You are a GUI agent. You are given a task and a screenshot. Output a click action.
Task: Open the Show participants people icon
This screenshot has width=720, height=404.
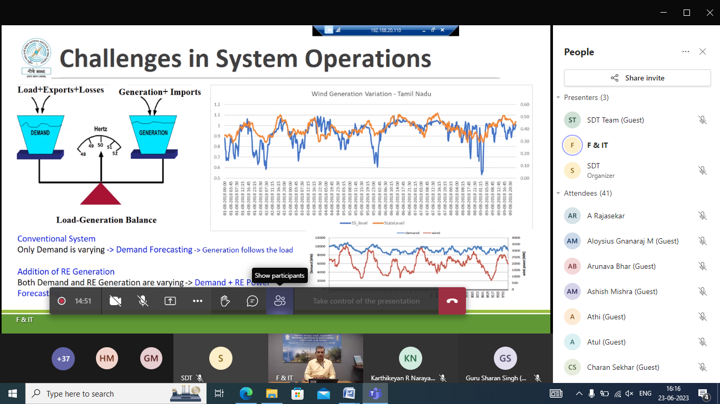[280, 301]
